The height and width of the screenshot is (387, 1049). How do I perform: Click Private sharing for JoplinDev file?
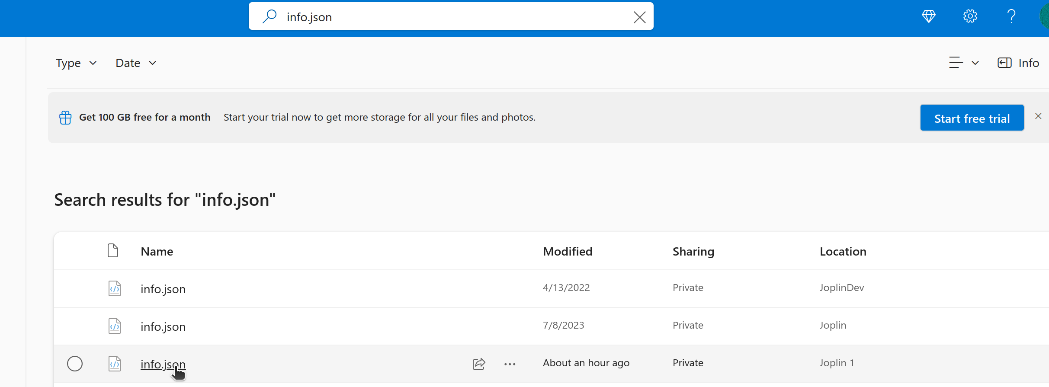tap(688, 288)
